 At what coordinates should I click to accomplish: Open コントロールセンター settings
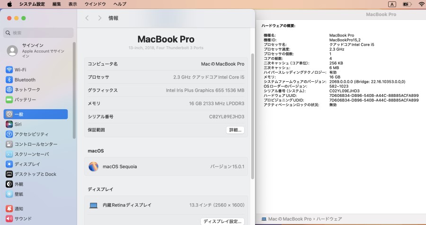(35, 144)
